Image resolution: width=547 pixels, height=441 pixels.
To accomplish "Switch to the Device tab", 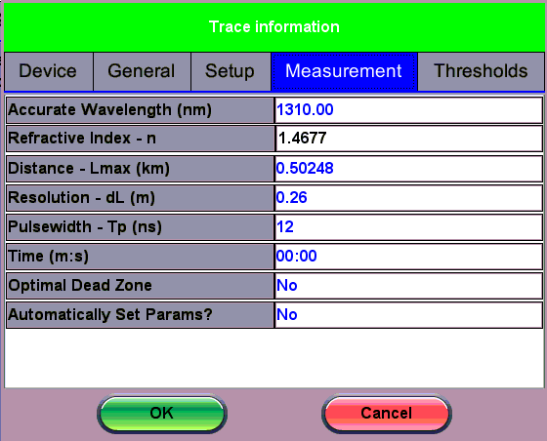I will coord(49,71).
